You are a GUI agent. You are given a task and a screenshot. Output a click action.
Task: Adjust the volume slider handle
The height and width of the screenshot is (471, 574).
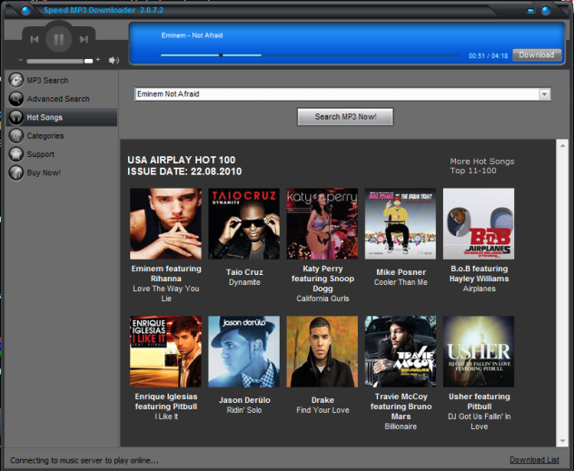pyautogui.click(x=88, y=61)
